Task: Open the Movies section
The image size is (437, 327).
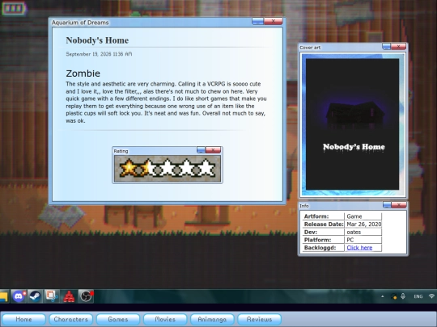Action: [x=165, y=320]
